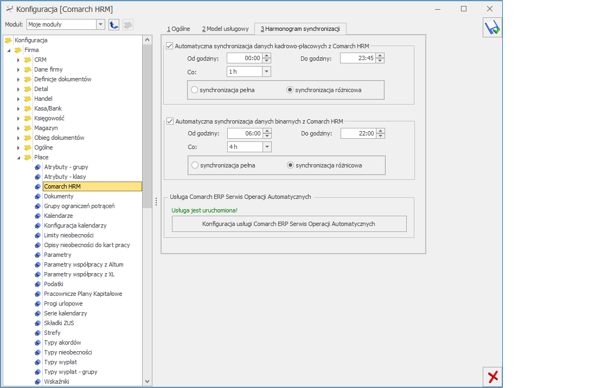Open the Co interval dropdown showing 1 h

point(266,72)
